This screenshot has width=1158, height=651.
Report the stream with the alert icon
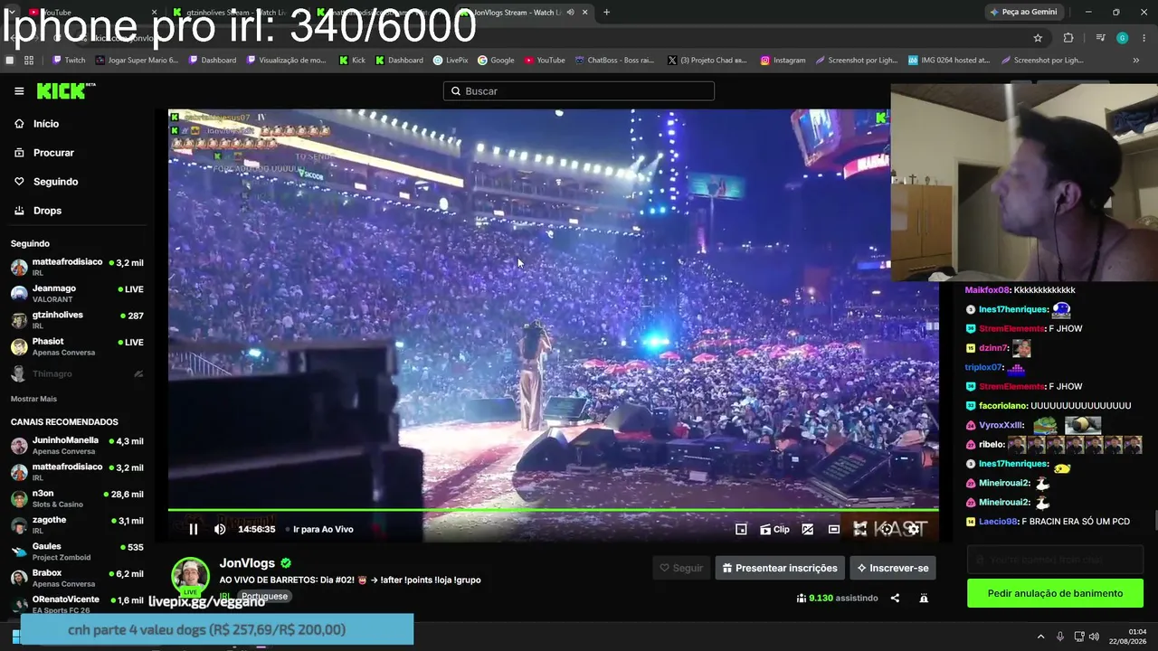pos(924,598)
